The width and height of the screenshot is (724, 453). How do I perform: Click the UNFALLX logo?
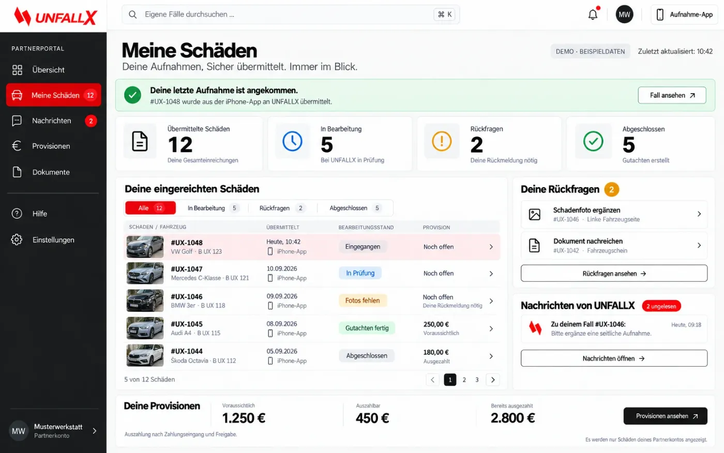pyautogui.click(x=55, y=17)
